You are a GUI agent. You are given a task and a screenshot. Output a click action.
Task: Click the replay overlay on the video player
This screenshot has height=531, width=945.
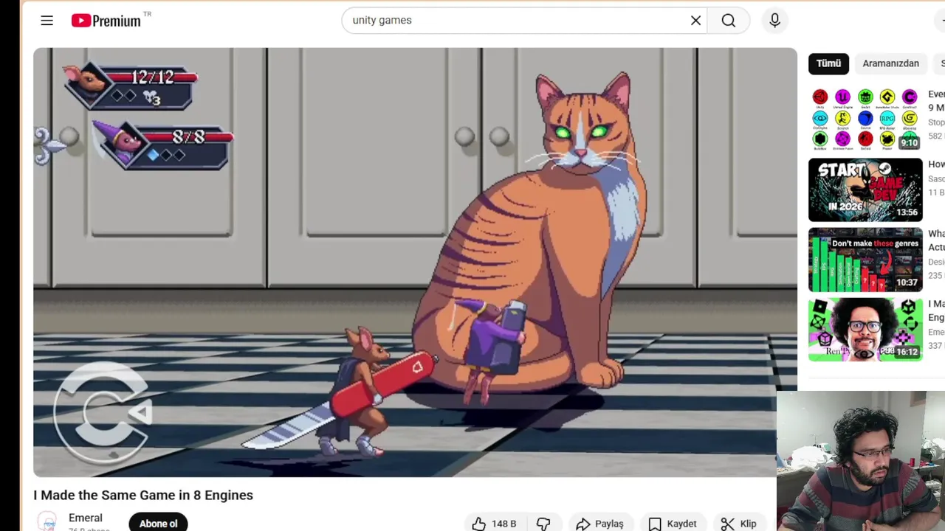103,413
